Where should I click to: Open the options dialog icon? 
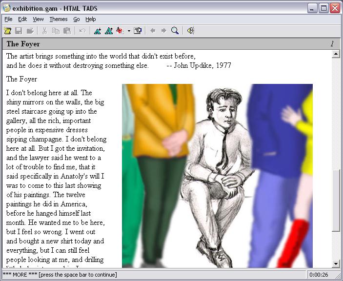(138, 31)
